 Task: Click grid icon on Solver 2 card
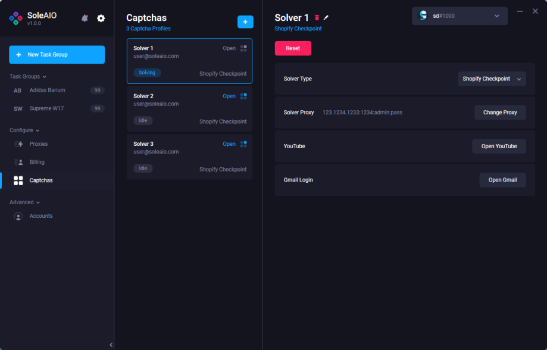[x=243, y=96]
